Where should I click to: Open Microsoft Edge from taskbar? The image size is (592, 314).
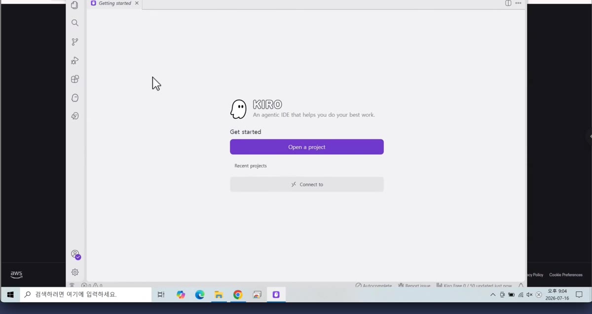(200, 295)
